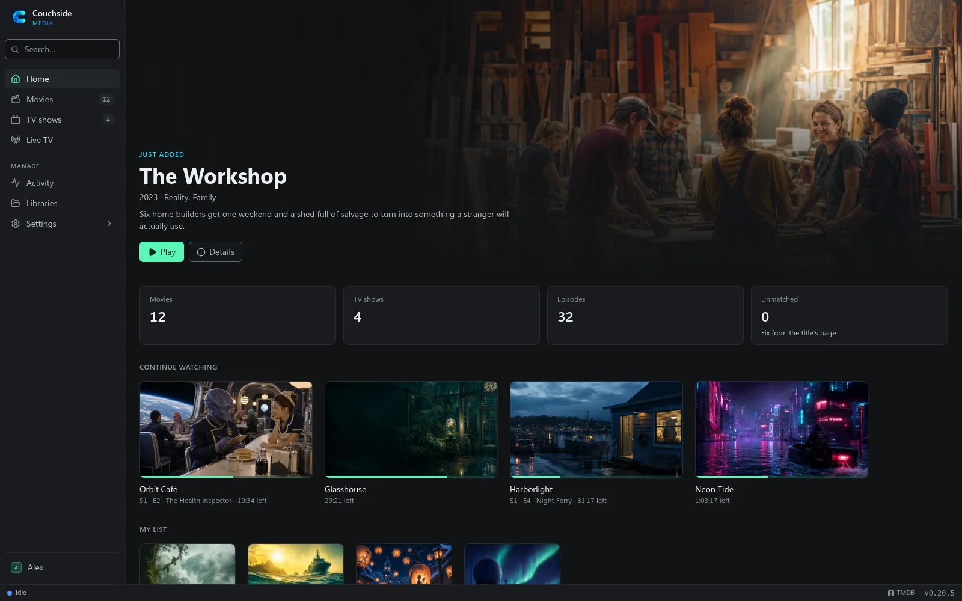Open the TV shows count stat card

click(x=441, y=316)
